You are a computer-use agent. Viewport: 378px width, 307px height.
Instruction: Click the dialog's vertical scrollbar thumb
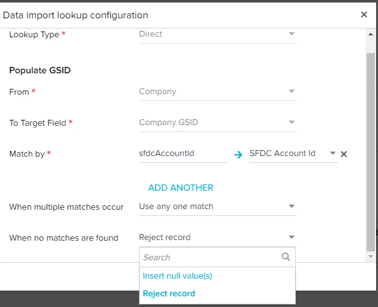tap(371, 152)
